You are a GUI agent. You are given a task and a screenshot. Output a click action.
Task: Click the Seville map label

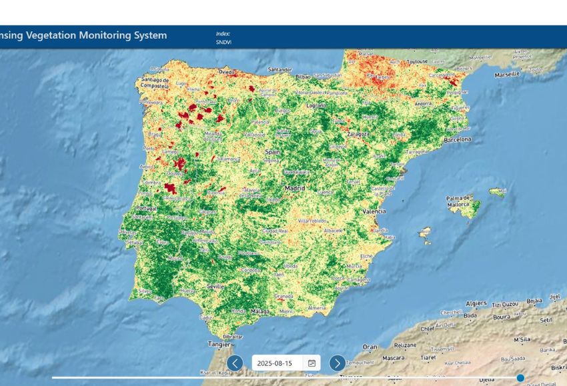coord(215,286)
